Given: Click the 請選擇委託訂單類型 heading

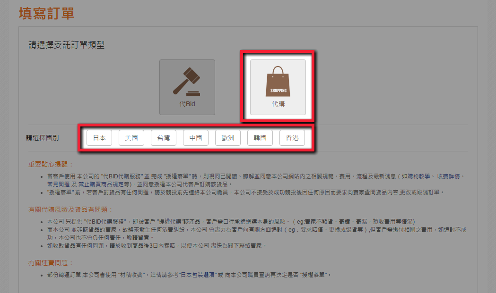Looking at the screenshot, I should [66, 45].
